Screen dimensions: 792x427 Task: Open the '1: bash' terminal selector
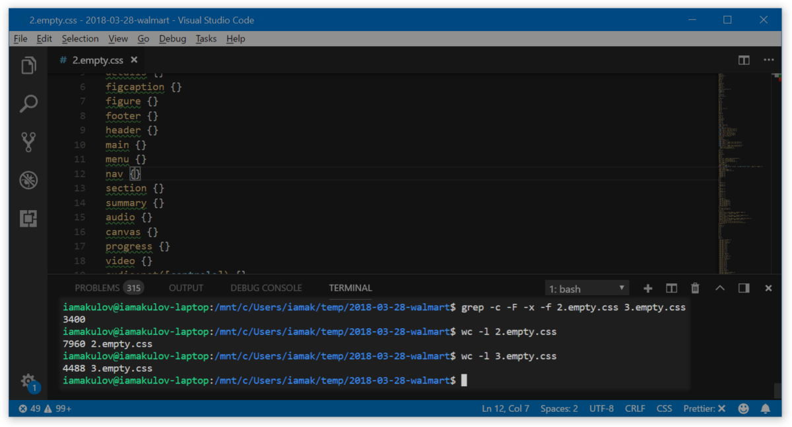(x=586, y=288)
